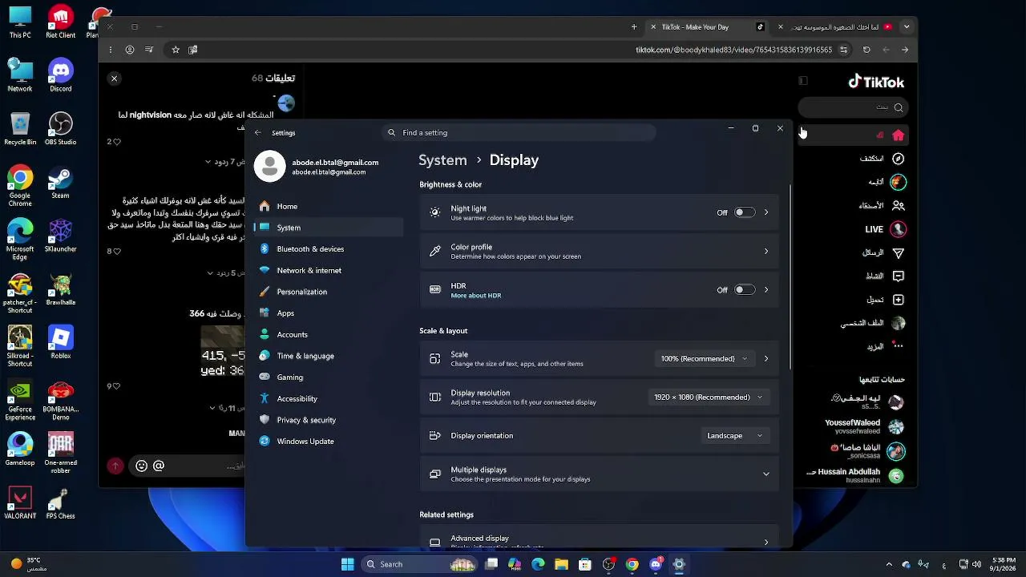Screen dimensions: 1026x577
Task: Select Bluetooth & devices in Settings sidebar
Action: tap(310, 249)
